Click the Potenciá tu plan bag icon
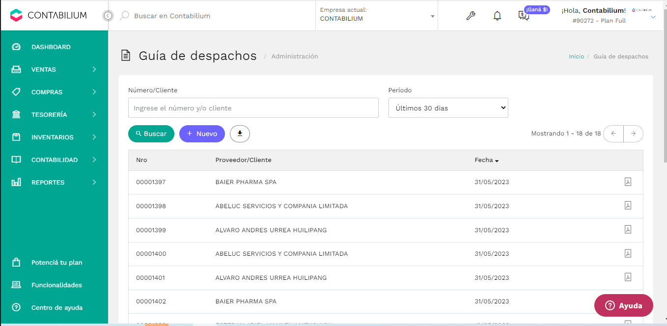 [x=16, y=262]
